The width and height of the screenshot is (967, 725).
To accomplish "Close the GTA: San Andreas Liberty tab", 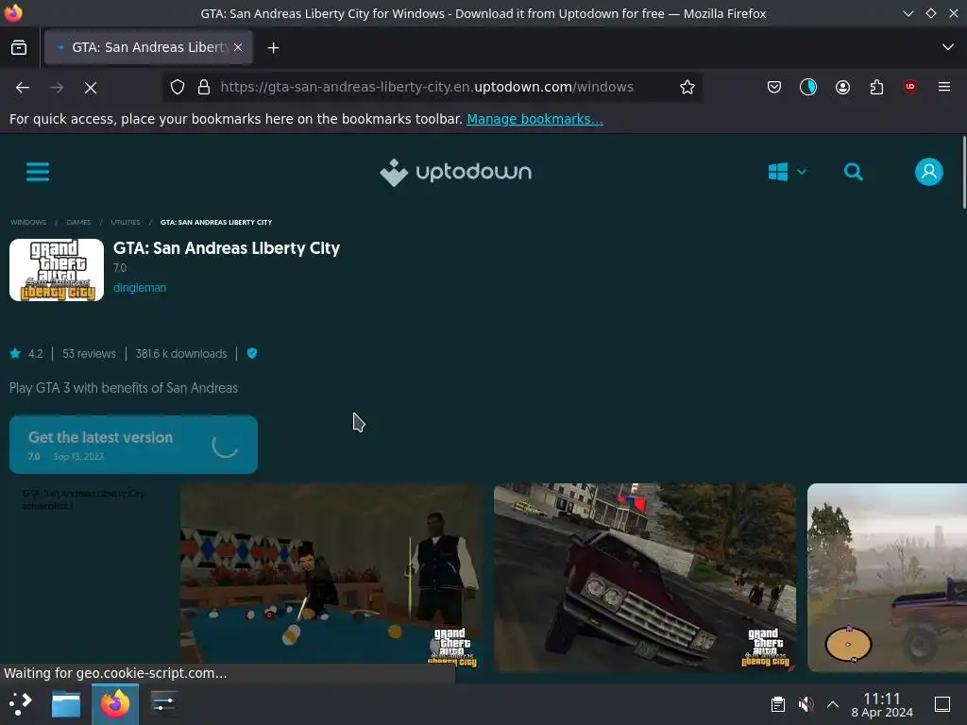I will 238,47.
